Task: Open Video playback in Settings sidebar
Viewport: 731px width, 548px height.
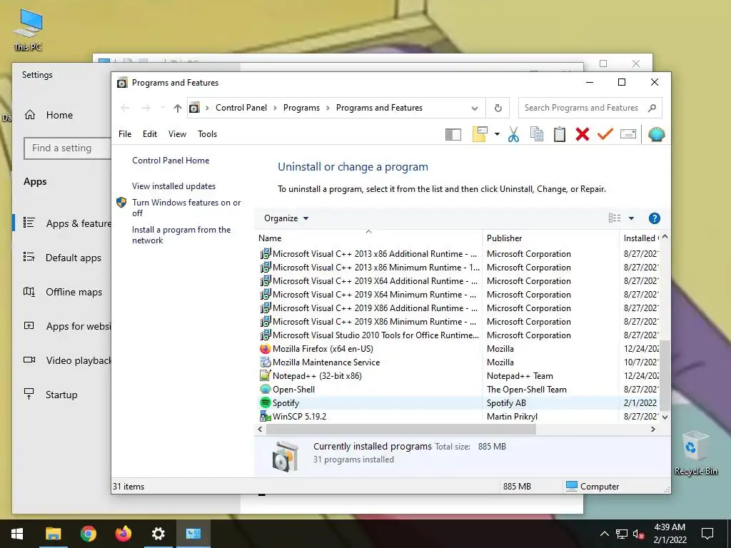Action: tap(63, 360)
